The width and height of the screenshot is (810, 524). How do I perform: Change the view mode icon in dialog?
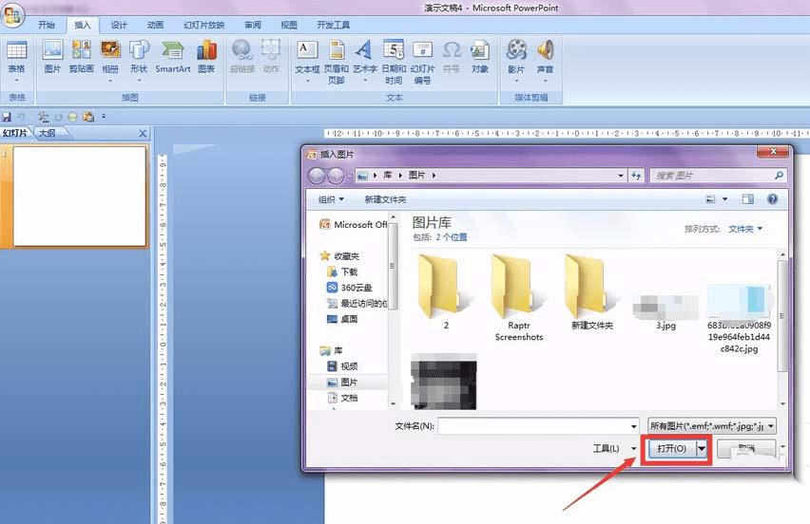[711, 199]
